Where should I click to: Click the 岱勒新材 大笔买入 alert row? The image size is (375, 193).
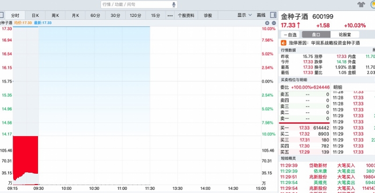coord(328,165)
